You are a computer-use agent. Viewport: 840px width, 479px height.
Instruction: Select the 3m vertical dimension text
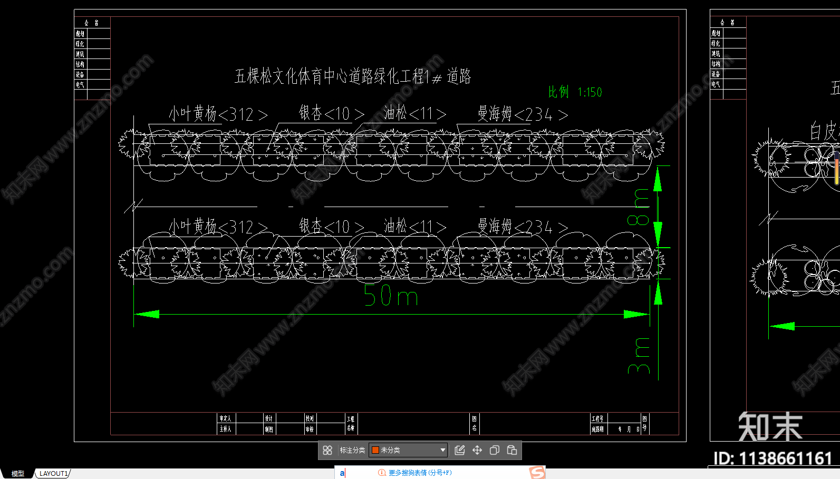(x=639, y=356)
